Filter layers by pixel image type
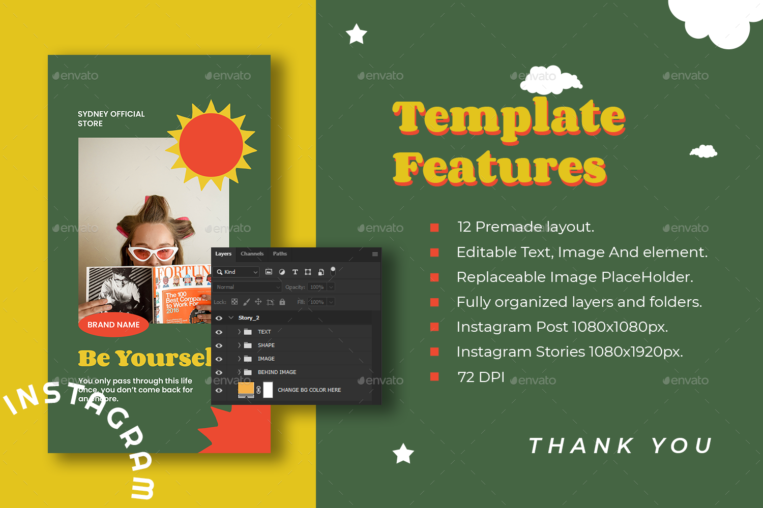 click(269, 272)
